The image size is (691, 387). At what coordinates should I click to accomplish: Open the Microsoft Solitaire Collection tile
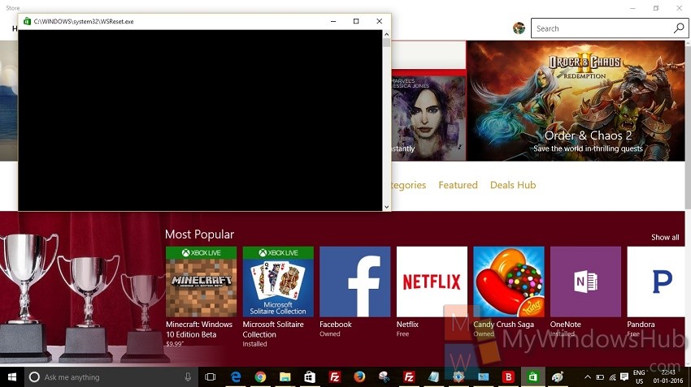tap(278, 282)
